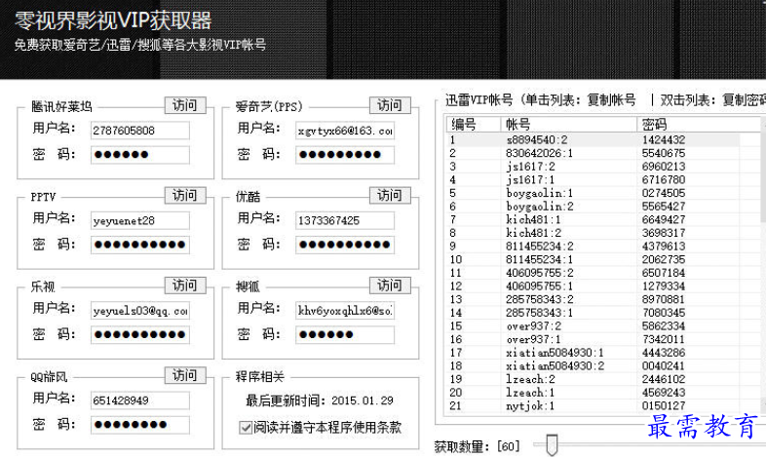
Task: Select account 811455234:2 row
Action: (594, 247)
